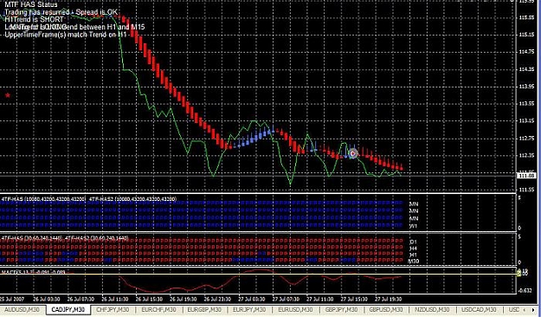This screenshot has width=541, height=317.
Task: Click the H1 timeframe row label
Action: click(x=414, y=255)
